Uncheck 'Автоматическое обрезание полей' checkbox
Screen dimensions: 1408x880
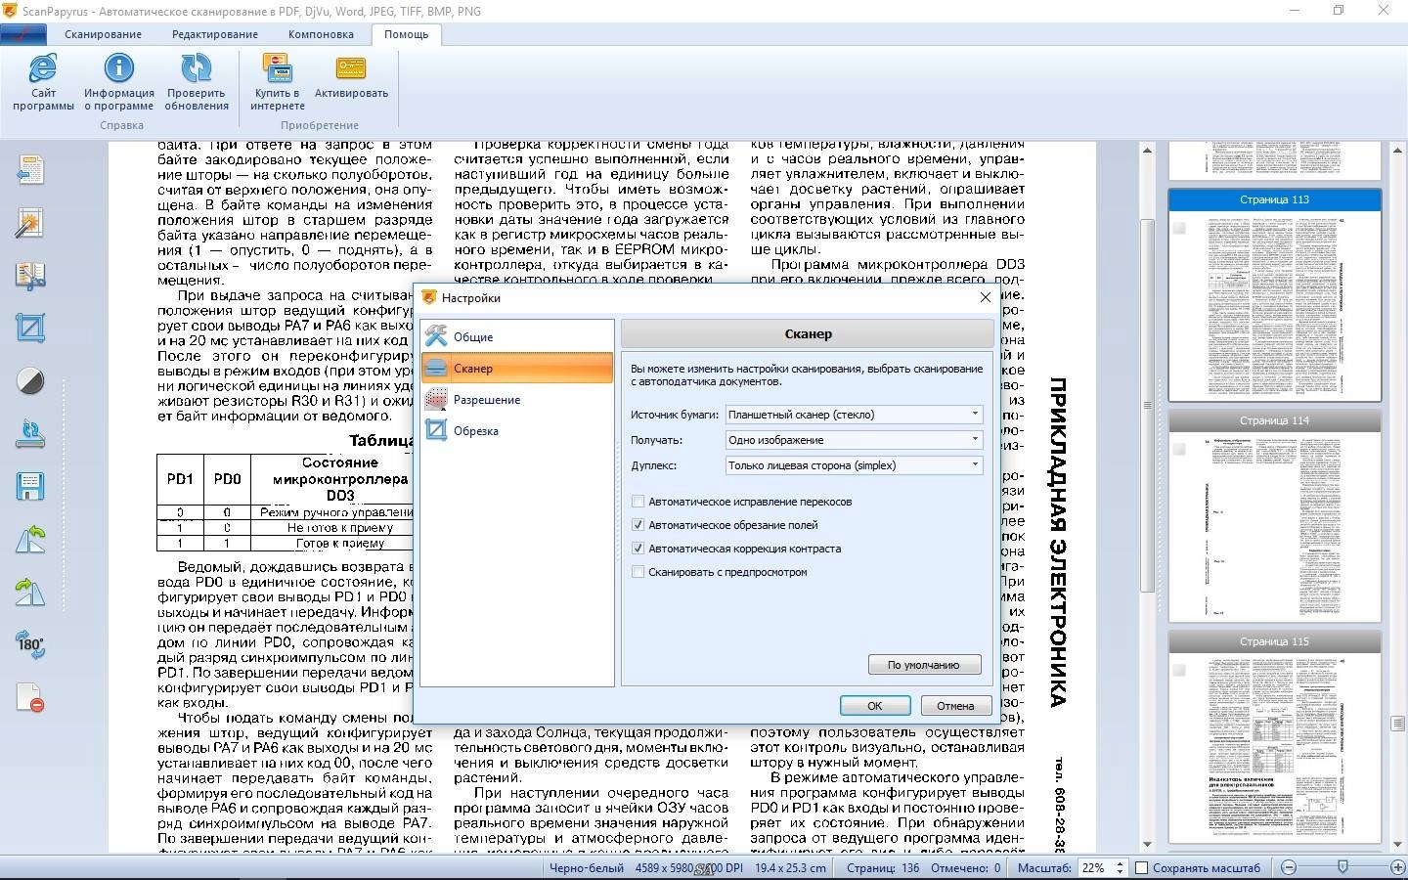tap(638, 525)
